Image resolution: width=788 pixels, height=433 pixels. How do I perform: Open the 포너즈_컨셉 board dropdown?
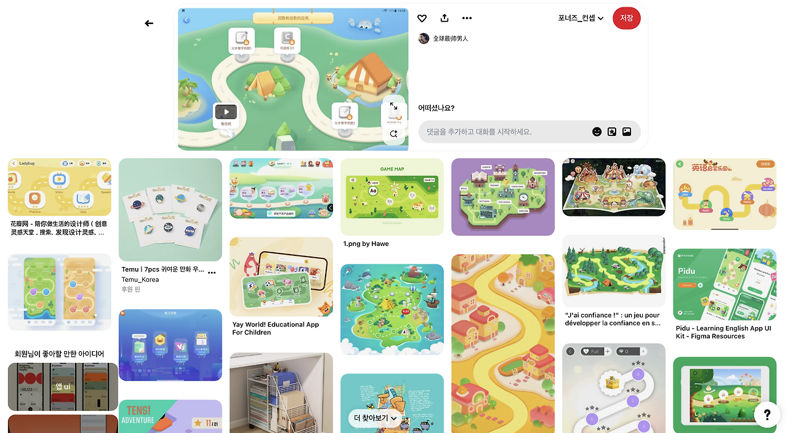click(581, 18)
